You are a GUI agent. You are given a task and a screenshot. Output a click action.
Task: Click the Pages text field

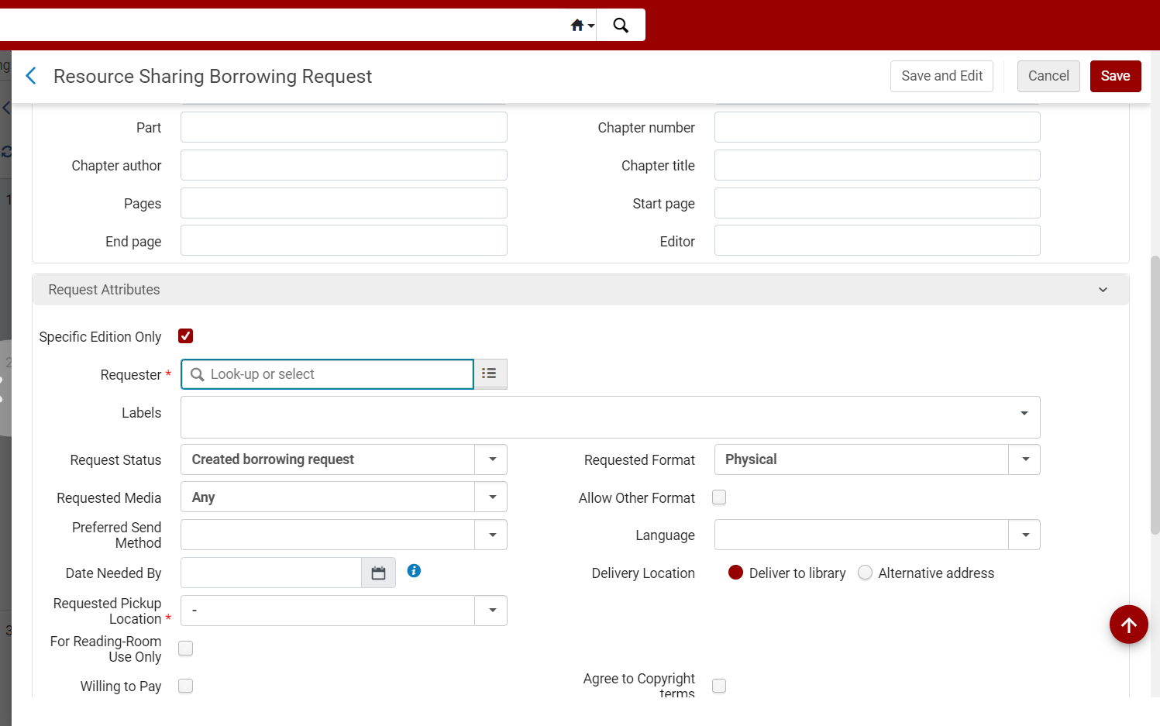tap(344, 203)
